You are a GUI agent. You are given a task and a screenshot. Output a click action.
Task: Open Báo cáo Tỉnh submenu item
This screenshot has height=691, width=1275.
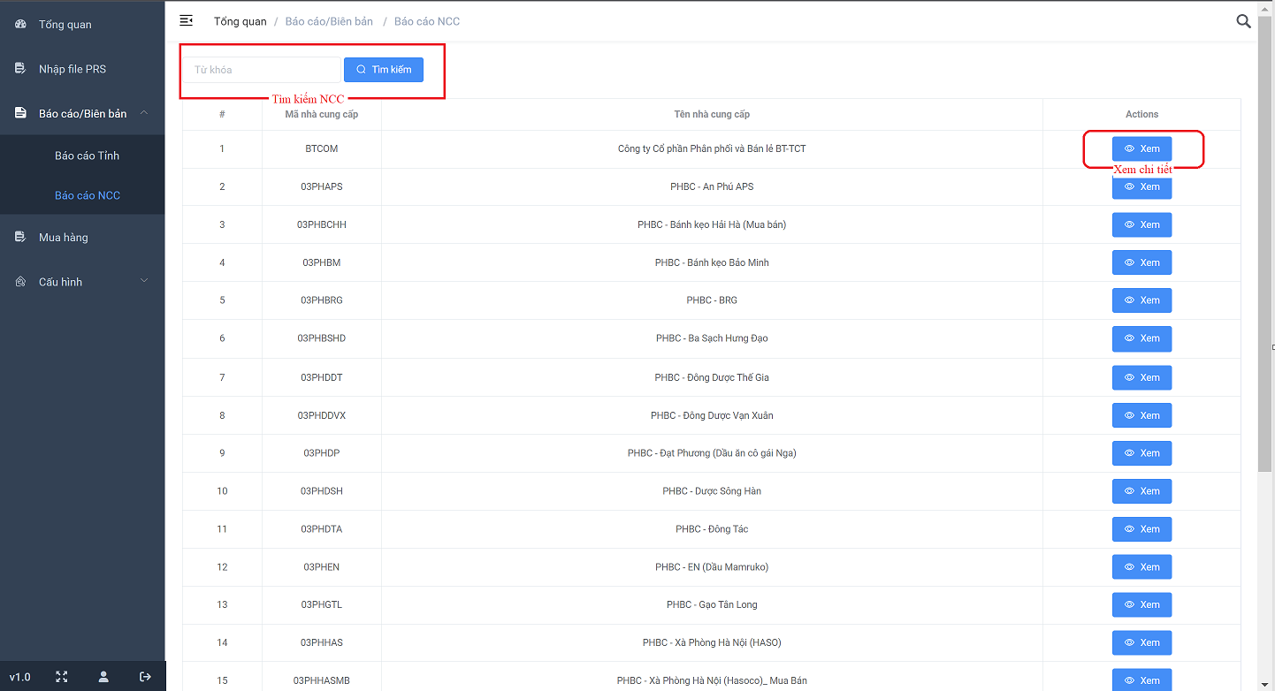coord(87,156)
